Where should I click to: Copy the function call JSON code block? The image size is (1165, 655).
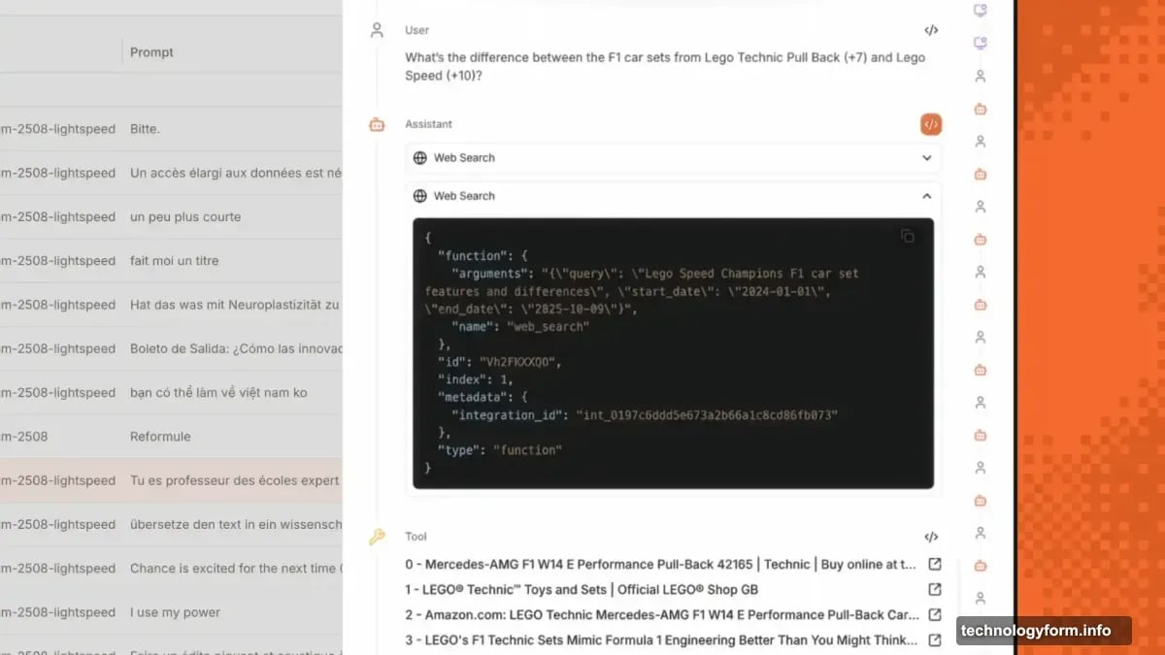908,236
